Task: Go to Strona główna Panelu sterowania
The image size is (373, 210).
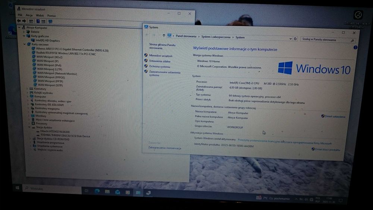Action: pos(162,46)
